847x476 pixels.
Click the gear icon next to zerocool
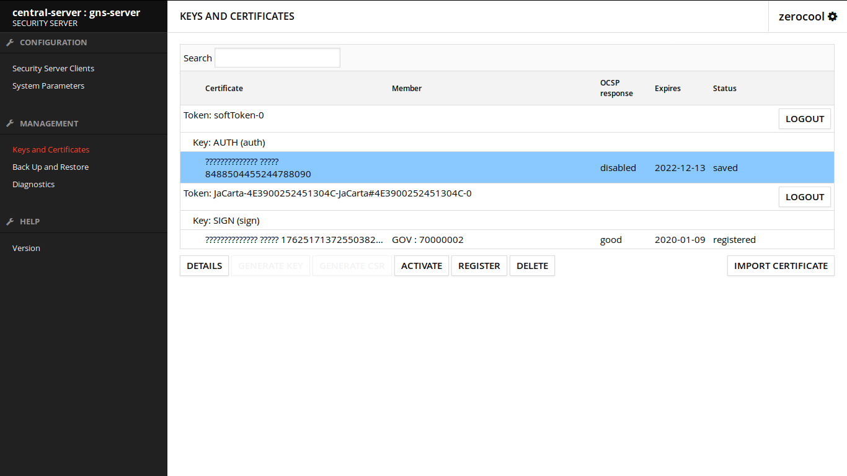click(832, 17)
